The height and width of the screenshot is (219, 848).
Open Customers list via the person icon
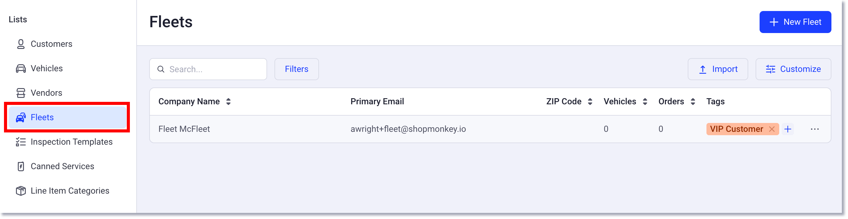(21, 44)
